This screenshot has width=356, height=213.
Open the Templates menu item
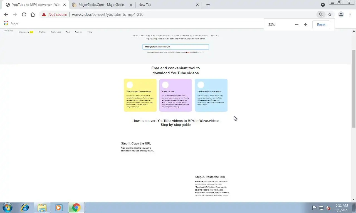(x=42, y=32)
